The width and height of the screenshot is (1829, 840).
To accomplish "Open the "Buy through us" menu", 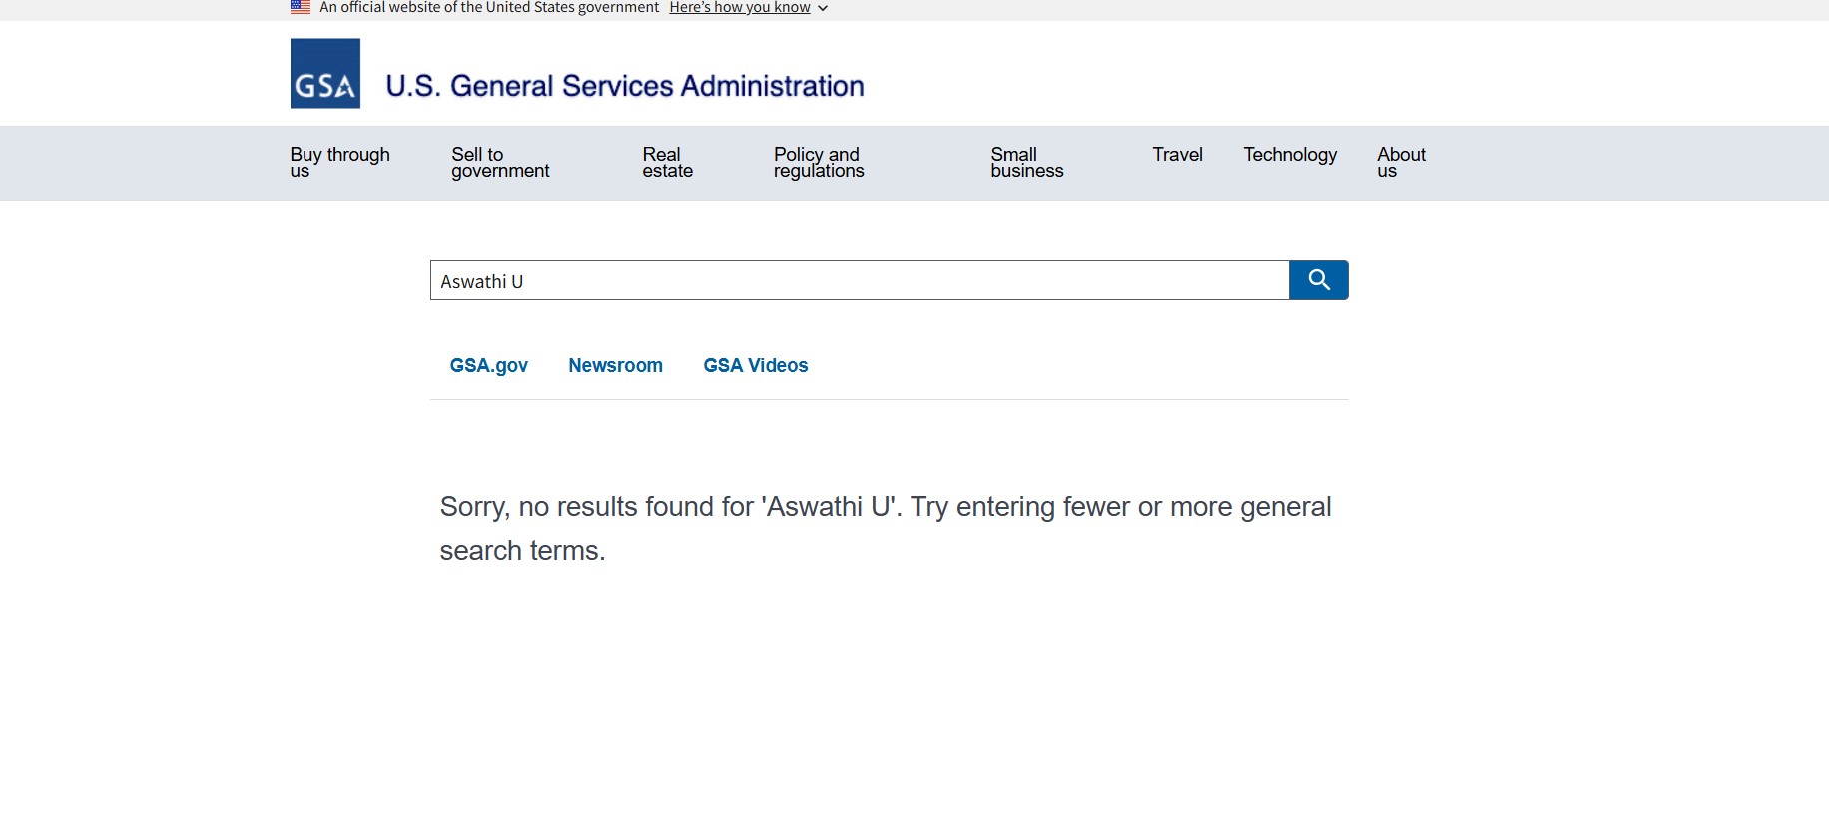I will 339,162.
